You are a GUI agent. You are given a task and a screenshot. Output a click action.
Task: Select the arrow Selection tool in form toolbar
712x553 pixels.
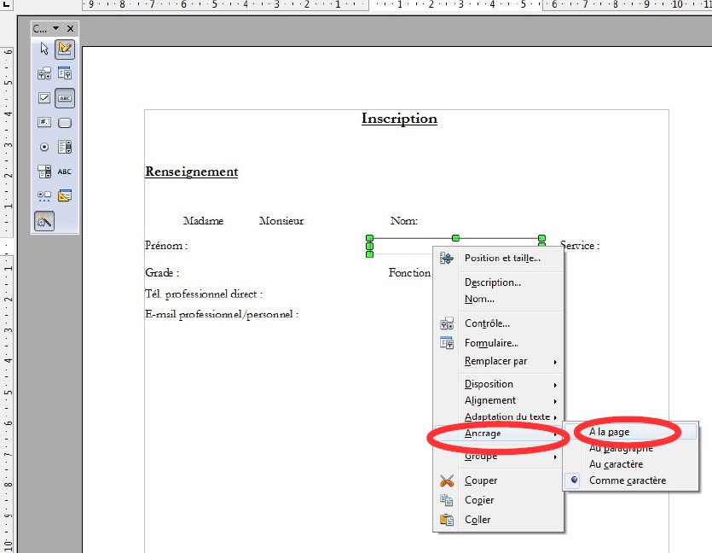point(44,49)
